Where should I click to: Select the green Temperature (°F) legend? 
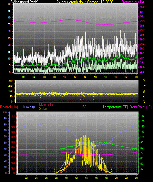coord(115,107)
